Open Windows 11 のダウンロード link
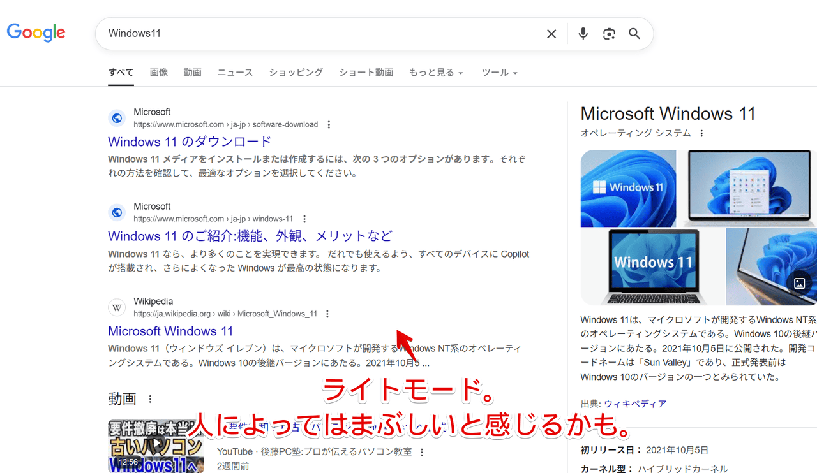 [x=190, y=142]
